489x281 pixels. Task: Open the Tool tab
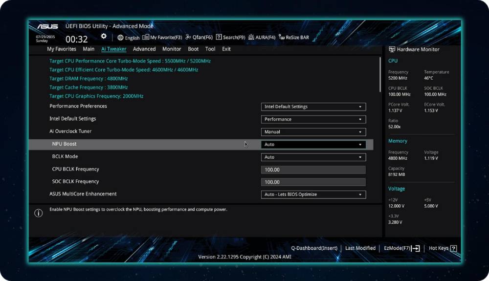click(x=210, y=49)
